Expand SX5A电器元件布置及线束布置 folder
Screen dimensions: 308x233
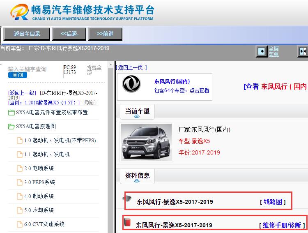pos(52,112)
